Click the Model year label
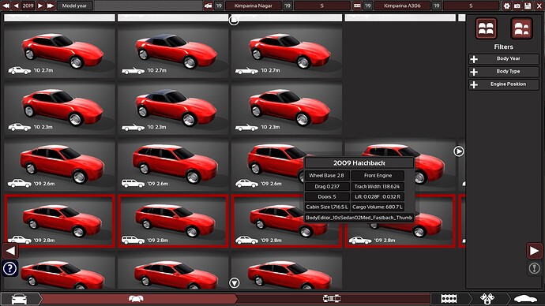This screenshot has height=306, width=545. click(x=74, y=6)
